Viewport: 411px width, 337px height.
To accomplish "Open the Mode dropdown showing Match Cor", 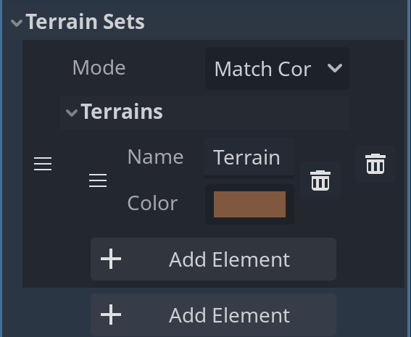I will (x=277, y=69).
